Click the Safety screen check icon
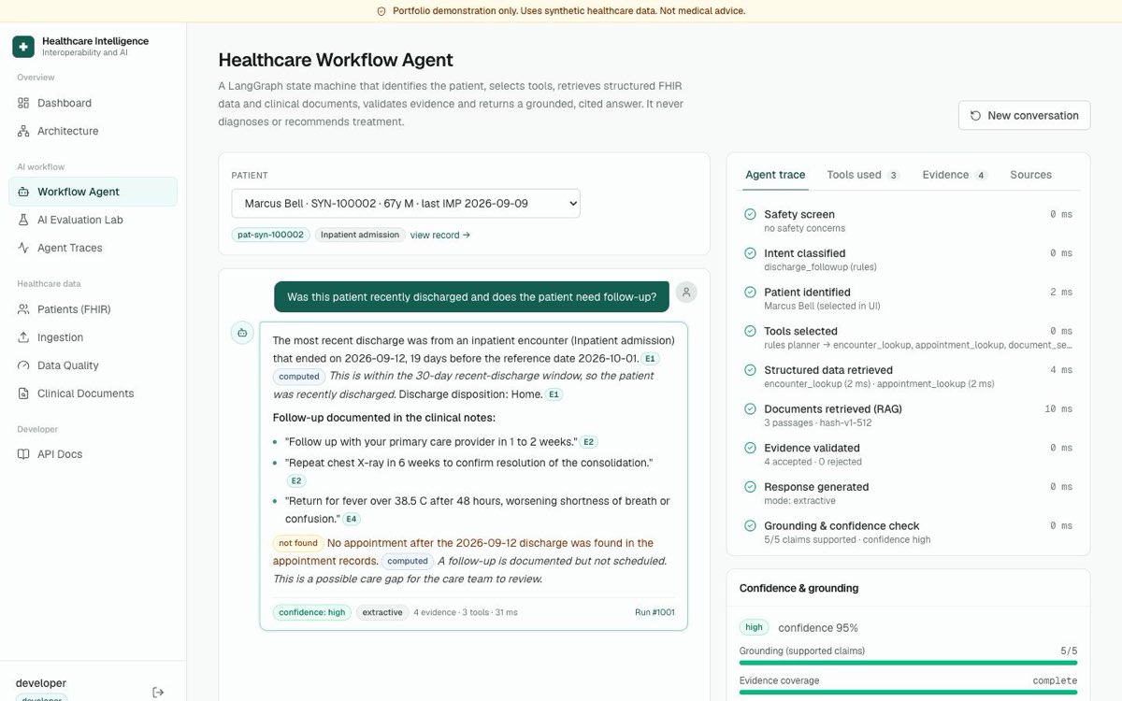The width and height of the screenshot is (1122, 701). [750, 214]
